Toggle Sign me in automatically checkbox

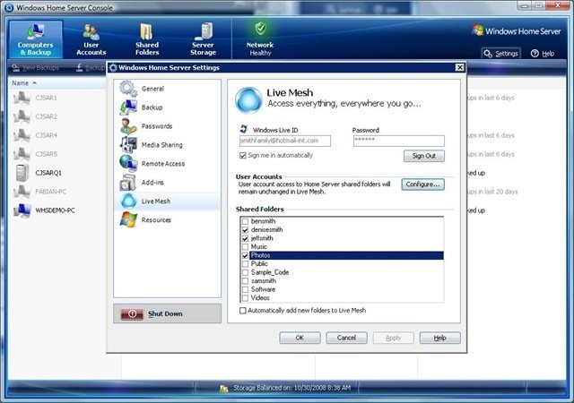pyautogui.click(x=243, y=156)
